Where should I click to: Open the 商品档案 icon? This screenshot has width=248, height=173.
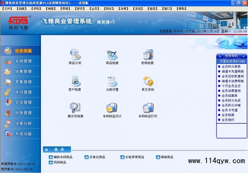point(112,55)
